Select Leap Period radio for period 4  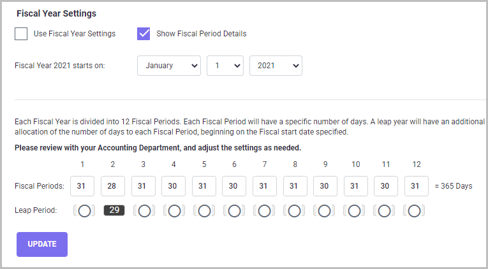[174, 210]
